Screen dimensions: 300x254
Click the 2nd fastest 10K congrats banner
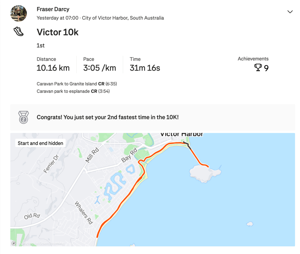pyautogui.click(x=108, y=117)
